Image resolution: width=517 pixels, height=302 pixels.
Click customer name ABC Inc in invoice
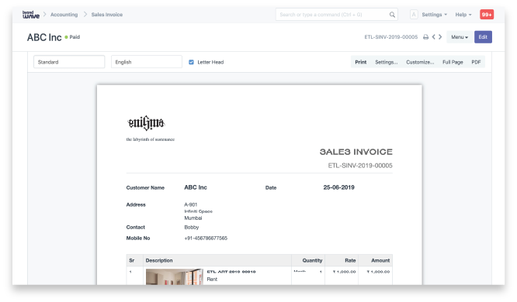click(x=196, y=187)
